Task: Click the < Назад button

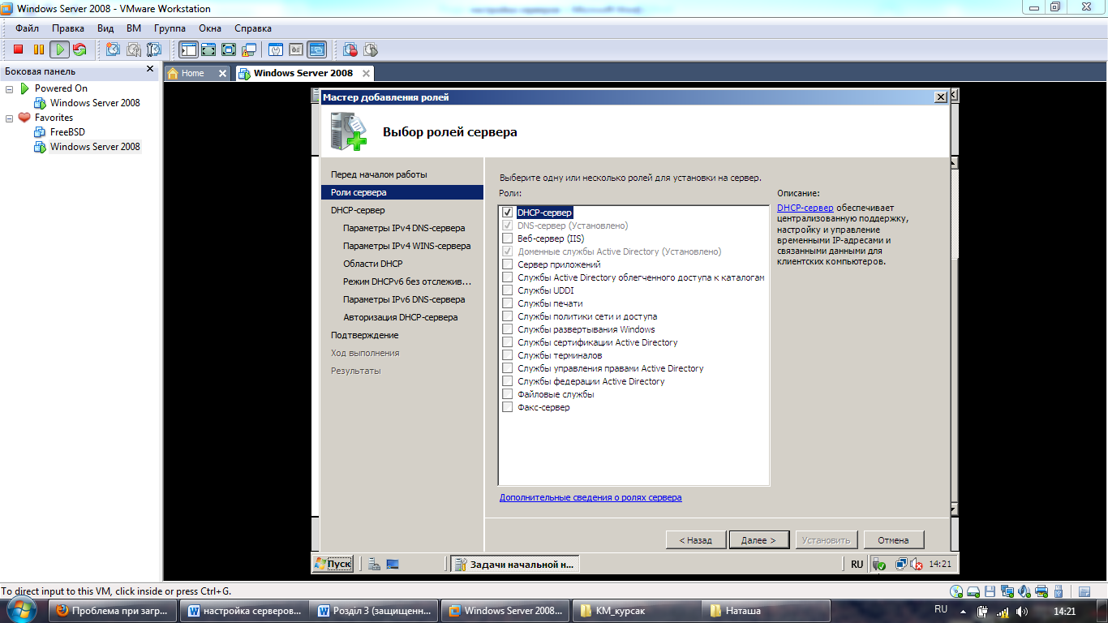Action: click(x=696, y=540)
